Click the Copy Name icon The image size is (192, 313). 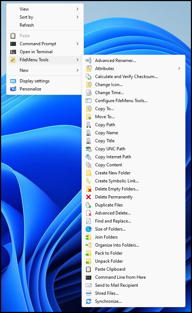pos(89,133)
